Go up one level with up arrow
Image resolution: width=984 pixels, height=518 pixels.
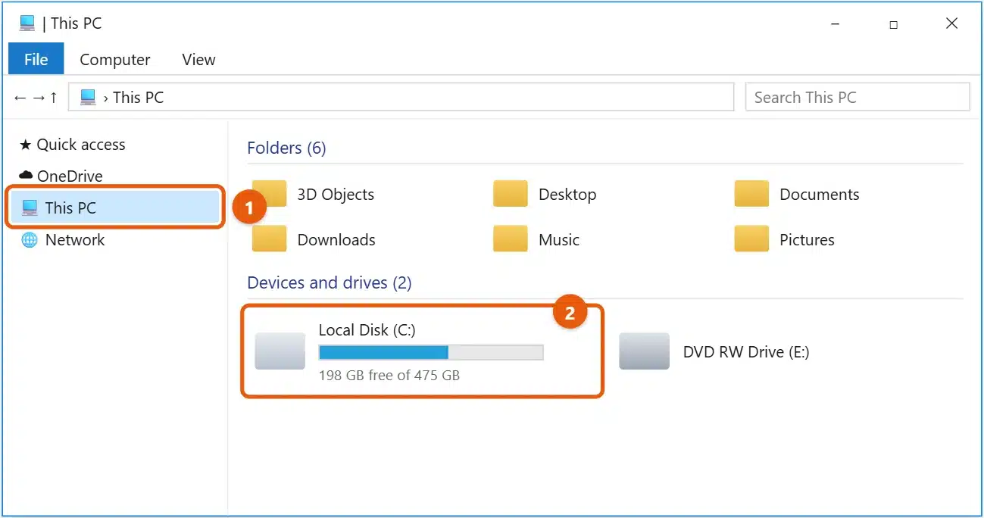[x=54, y=98]
